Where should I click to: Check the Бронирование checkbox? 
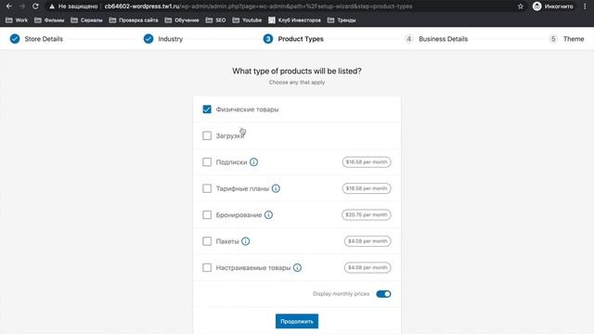coord(207,214)
